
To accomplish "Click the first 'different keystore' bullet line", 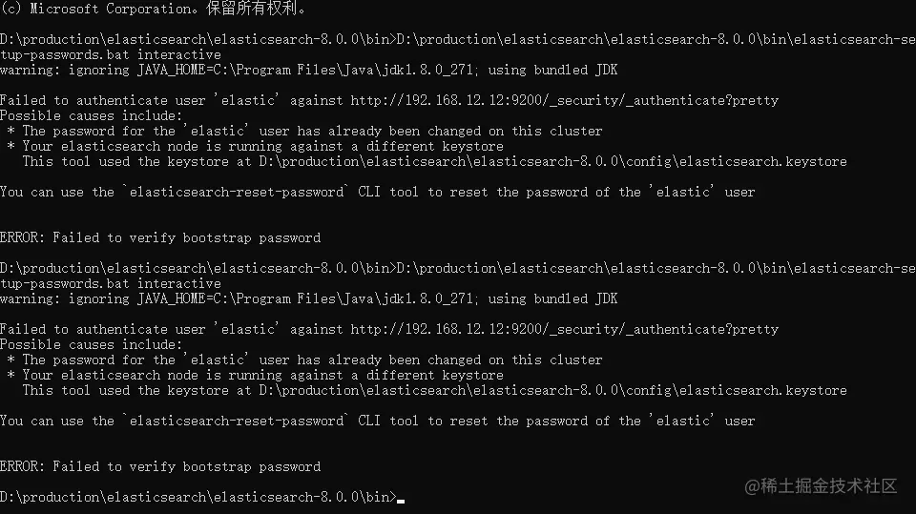I will [x=258, y=146].
